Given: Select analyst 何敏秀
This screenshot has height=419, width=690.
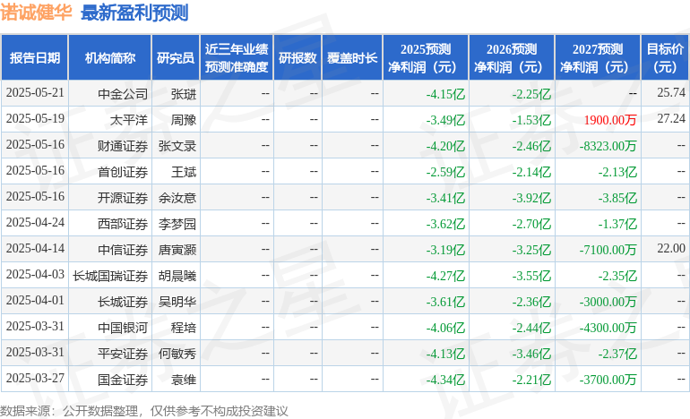Looking at the screenshot, I should coord(177,353).
